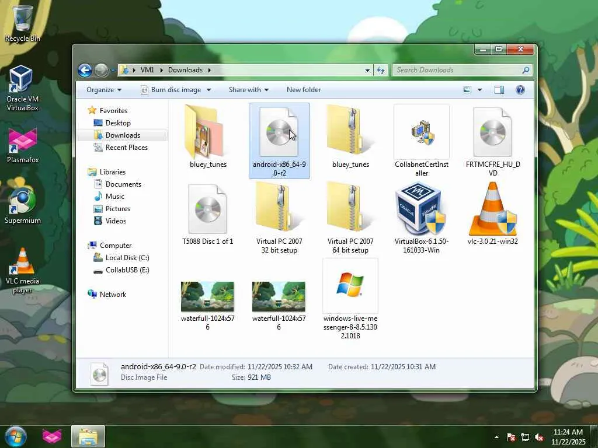Click the Date modified value in details pane
This screenshot has height=448, width=598.
[280, 367]
